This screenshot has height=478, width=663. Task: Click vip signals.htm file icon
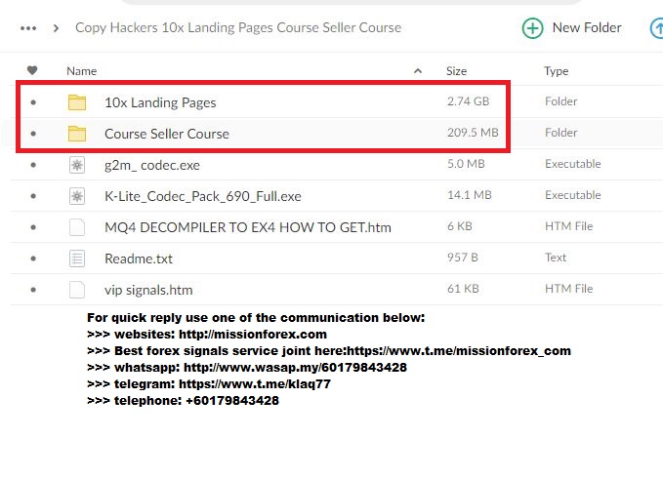click(x=77, y=290)
